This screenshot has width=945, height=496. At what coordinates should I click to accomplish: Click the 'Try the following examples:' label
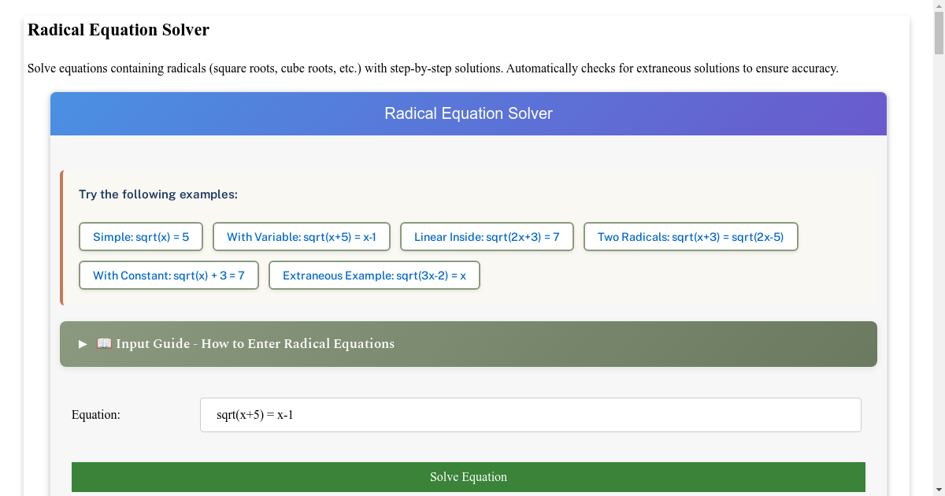tap(157, 194)
